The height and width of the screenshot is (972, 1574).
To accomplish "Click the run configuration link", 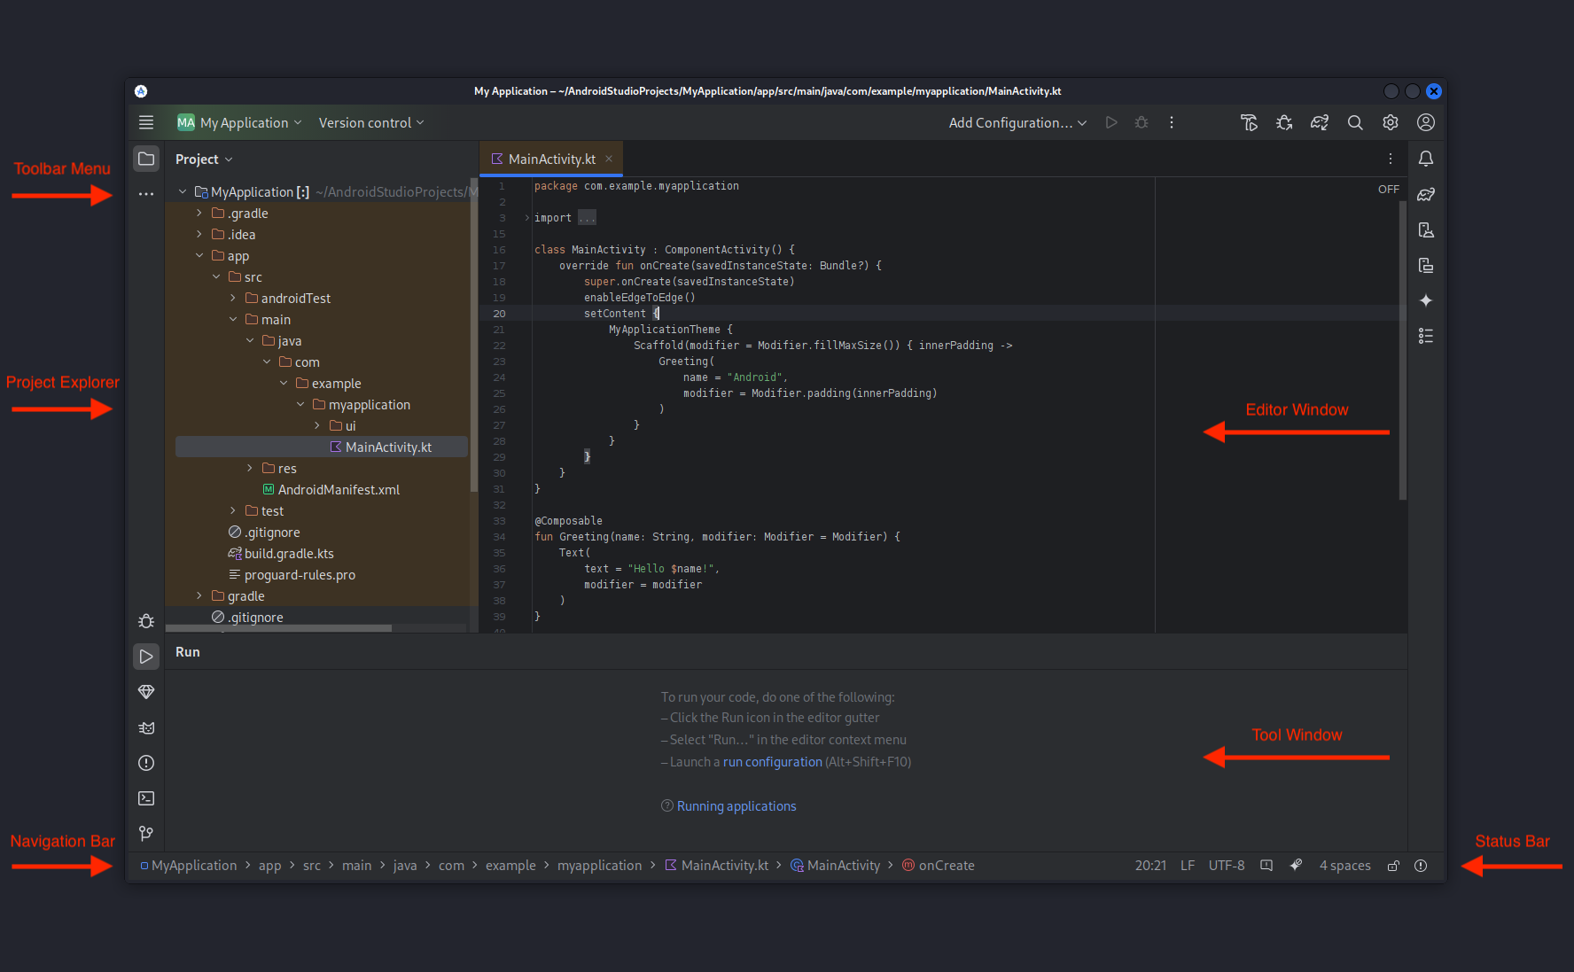I will coord(772,761).
